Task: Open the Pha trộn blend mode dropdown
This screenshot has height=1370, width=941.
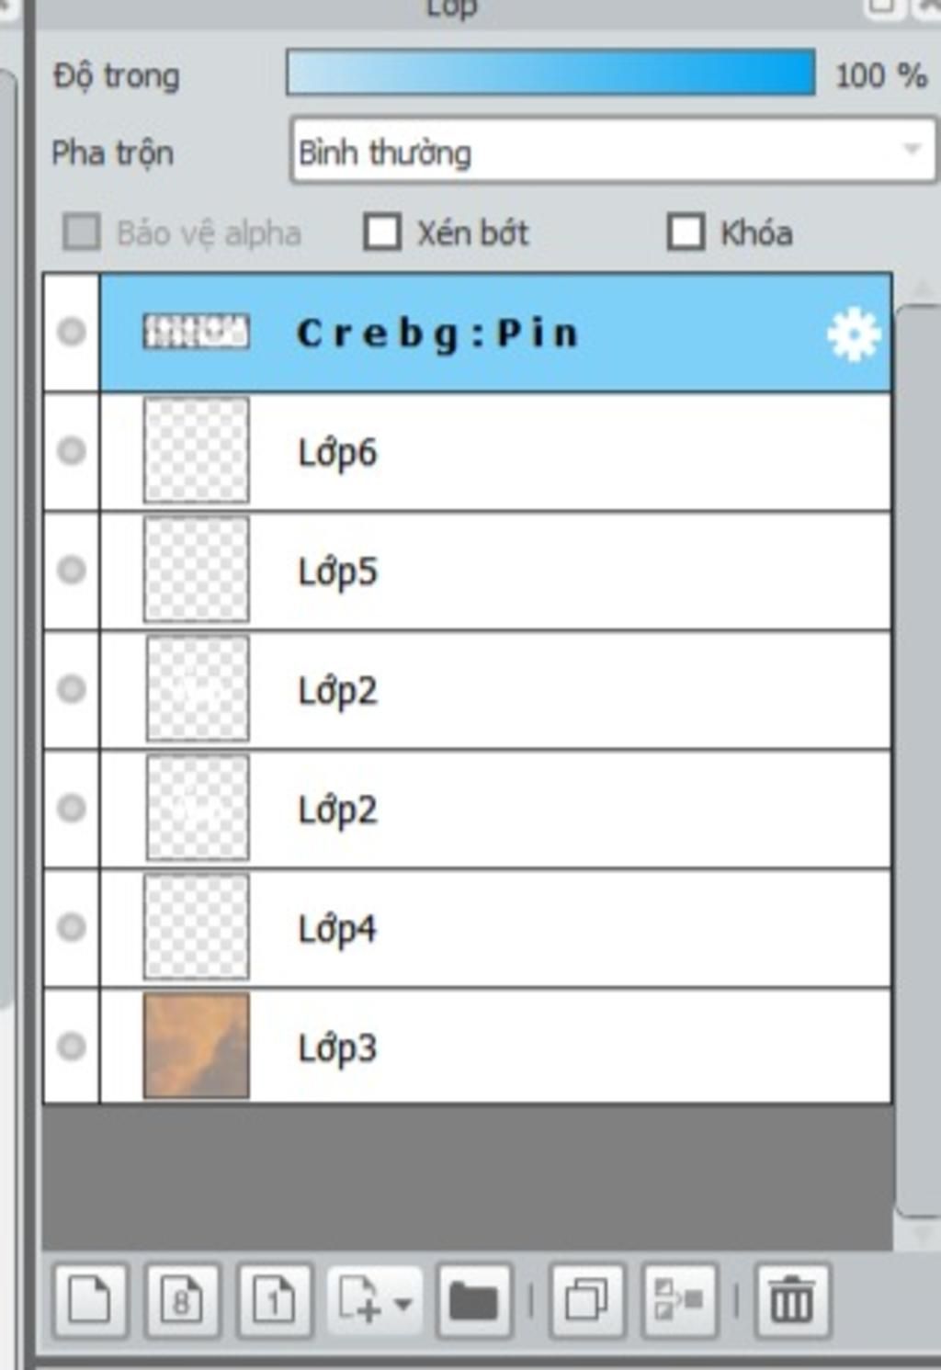Action: 612,151
